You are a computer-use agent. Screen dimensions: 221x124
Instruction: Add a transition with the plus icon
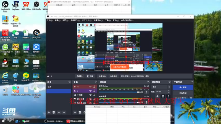pyautogui.click(x=157, y=96)
